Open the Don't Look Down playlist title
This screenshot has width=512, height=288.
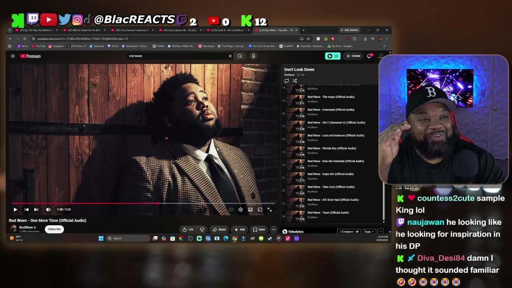click(299, 70)
